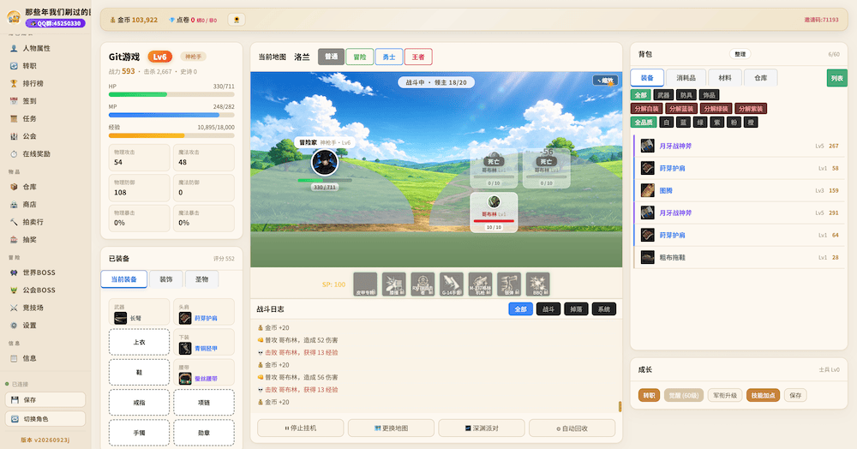Viewport: 857px width, 449px height.
Task: Click the battle log scrollbar thumb
Action: tap(620, 407)
